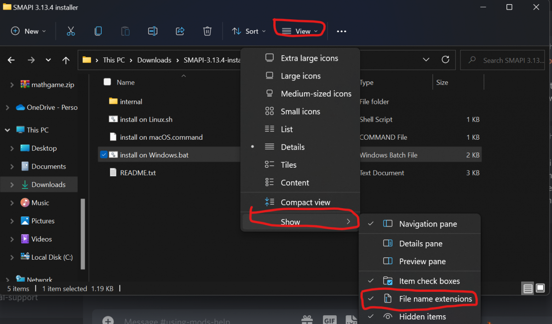552x324 pixels.
Task: Click the Copy icon in toolbar
Action: click(98, 31)
